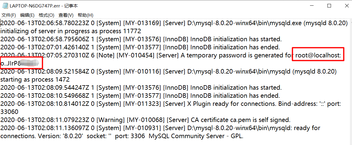Open the 格式(O) menu

47,15
